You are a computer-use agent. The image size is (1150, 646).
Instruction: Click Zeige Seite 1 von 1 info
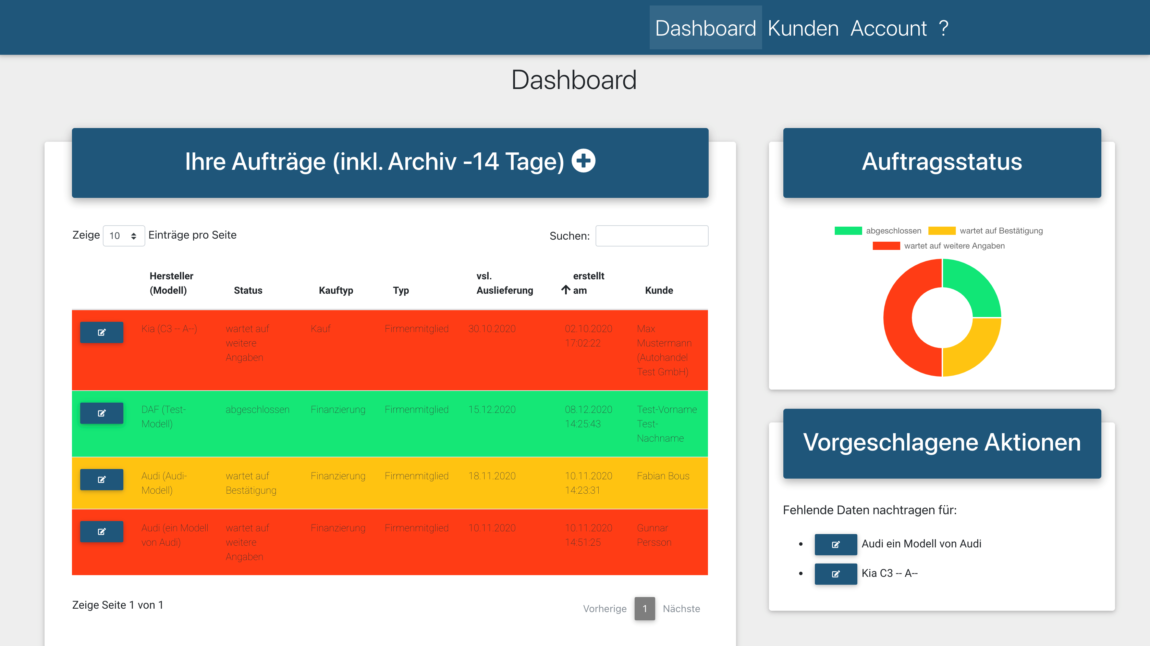118,605
